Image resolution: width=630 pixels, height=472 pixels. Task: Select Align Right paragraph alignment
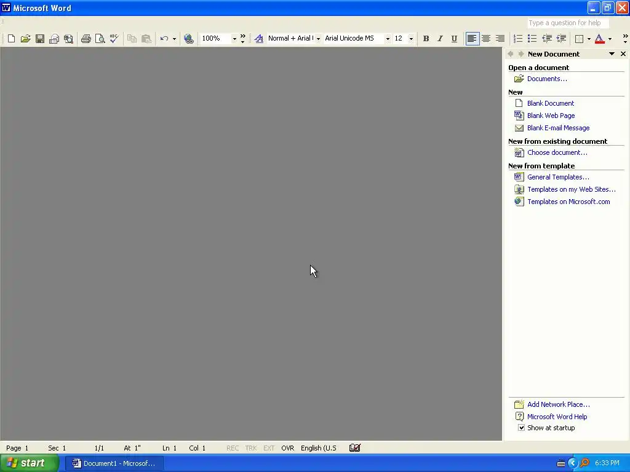500,39
